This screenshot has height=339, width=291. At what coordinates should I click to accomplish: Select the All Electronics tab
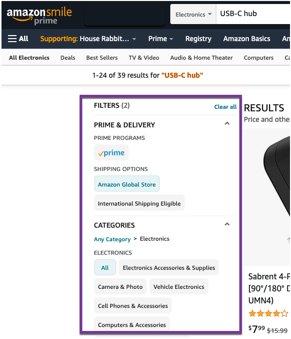29,58
